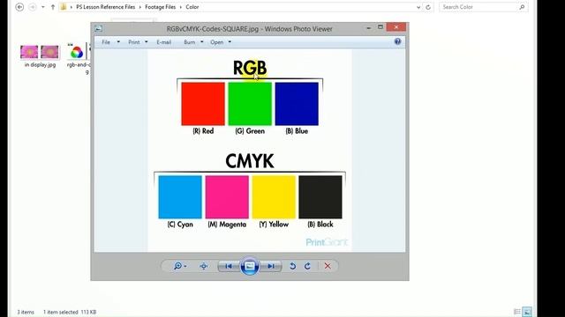Image resolution: width=565 pixels, height=317 pixels.
Task: Open the Print menu in Photo Viewer
Action: coord(133,42)
